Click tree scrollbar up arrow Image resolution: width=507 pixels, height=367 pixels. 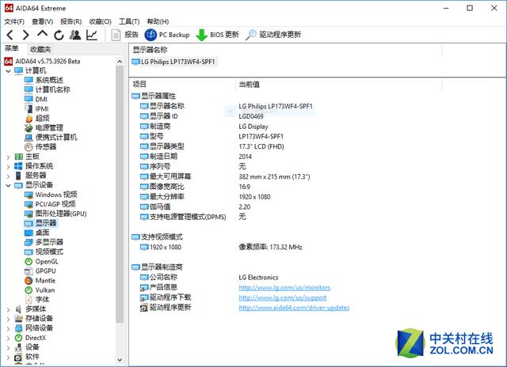click(120, 62)
